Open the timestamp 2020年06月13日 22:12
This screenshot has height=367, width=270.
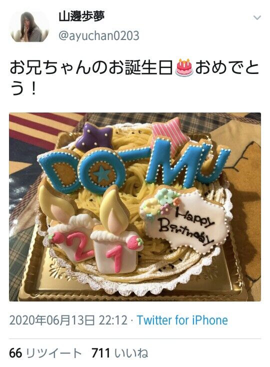(68, 320)
